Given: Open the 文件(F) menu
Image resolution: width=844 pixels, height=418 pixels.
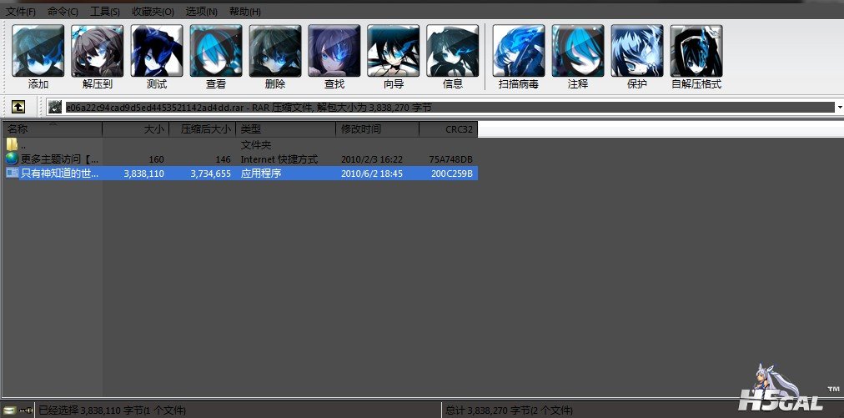Looking at the screenshot, I should tap(21, 12).
